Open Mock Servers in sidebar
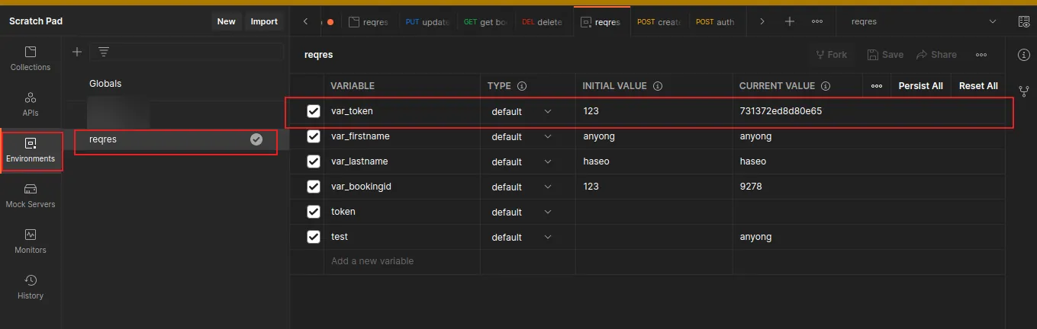Viewport: 1037px width, 329px height. (x=31, y=195)
